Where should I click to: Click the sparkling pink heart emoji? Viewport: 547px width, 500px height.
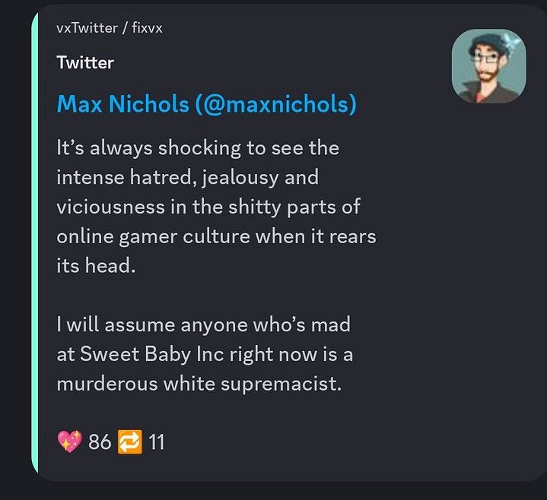click(x=70, y=441)
